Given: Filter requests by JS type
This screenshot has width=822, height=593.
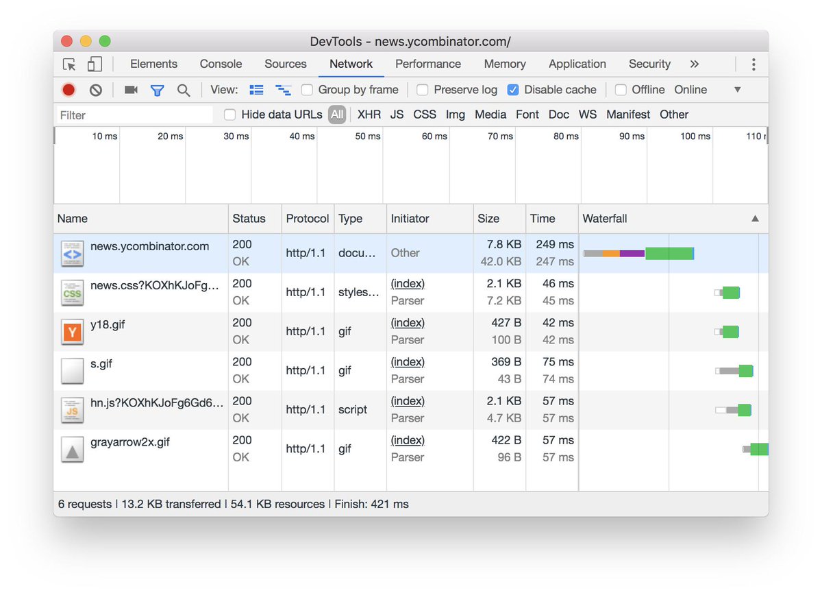Looking at the screenshot, I should pyautogui.click(x=397, y=114).
